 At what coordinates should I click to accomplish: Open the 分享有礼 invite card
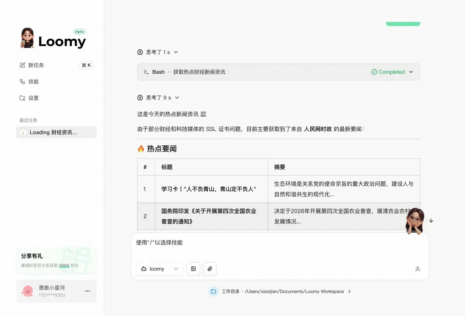[56, 261]
